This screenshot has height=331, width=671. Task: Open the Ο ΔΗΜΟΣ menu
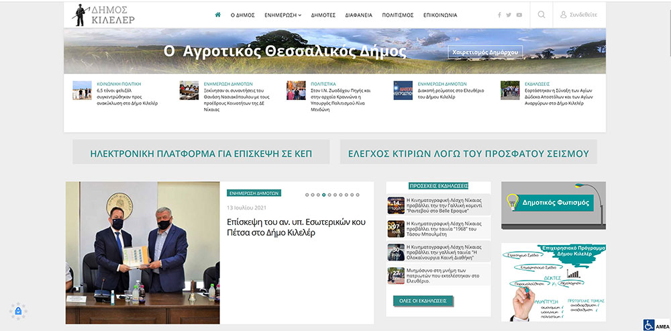243,15
